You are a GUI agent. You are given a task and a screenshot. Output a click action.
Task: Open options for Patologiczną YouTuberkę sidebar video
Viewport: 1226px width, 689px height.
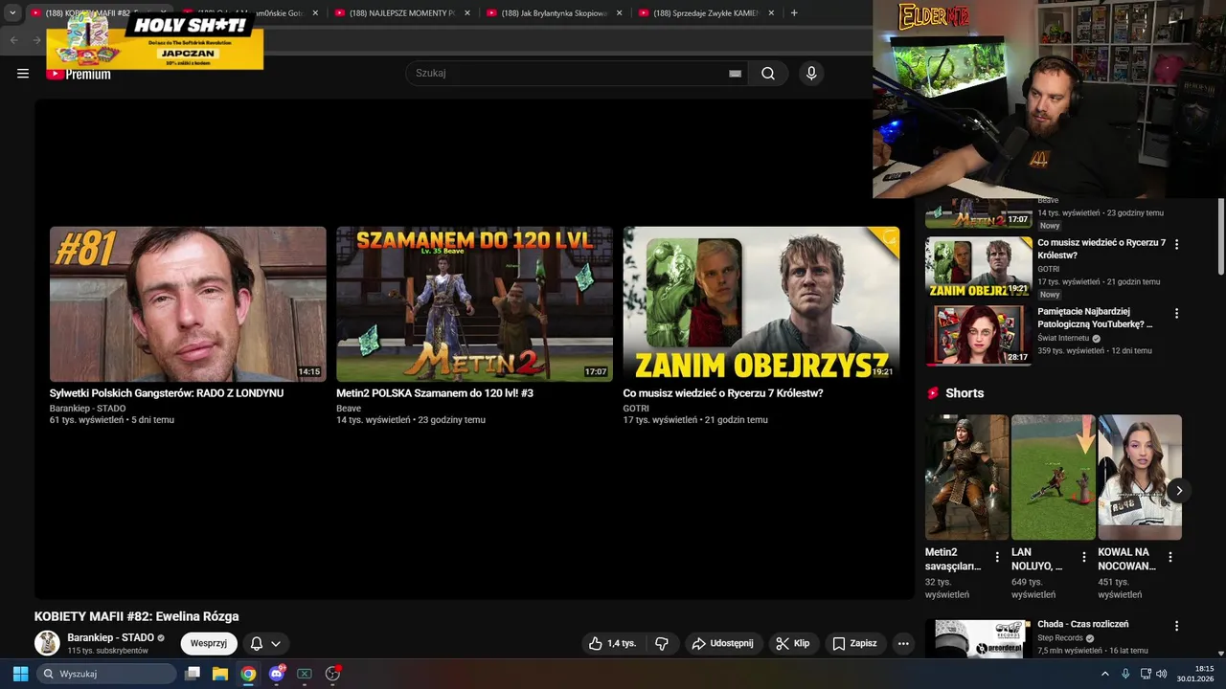pyautogui.click(x=1177, y=313)
